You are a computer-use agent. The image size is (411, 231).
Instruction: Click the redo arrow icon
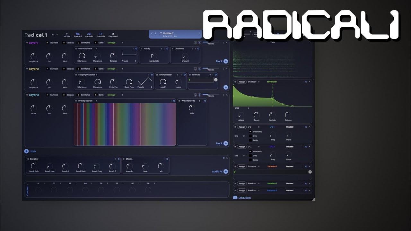coord(57,35)
